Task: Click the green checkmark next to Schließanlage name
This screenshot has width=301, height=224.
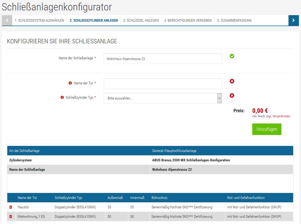Action: 232,56
